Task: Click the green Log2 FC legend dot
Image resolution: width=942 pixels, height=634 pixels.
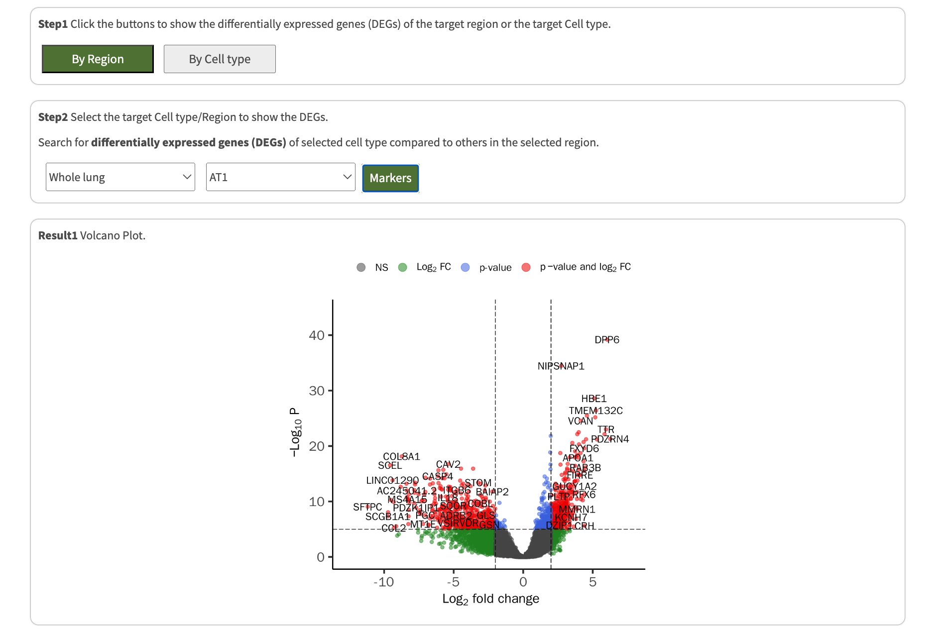Action: coord(403,268)
